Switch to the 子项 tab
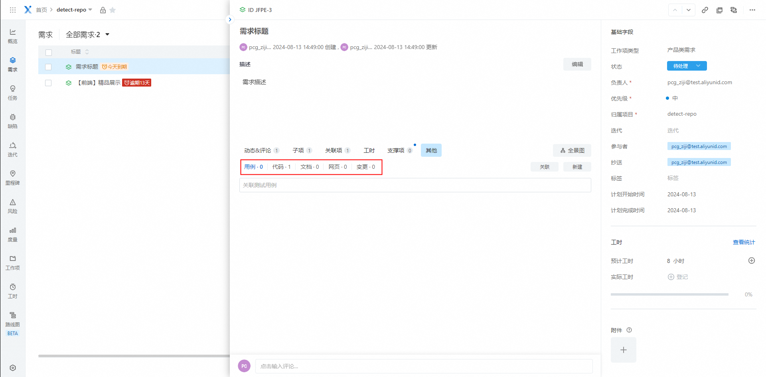Image resolution: width=766 pixels, height=377 pixels. [302, 150]
